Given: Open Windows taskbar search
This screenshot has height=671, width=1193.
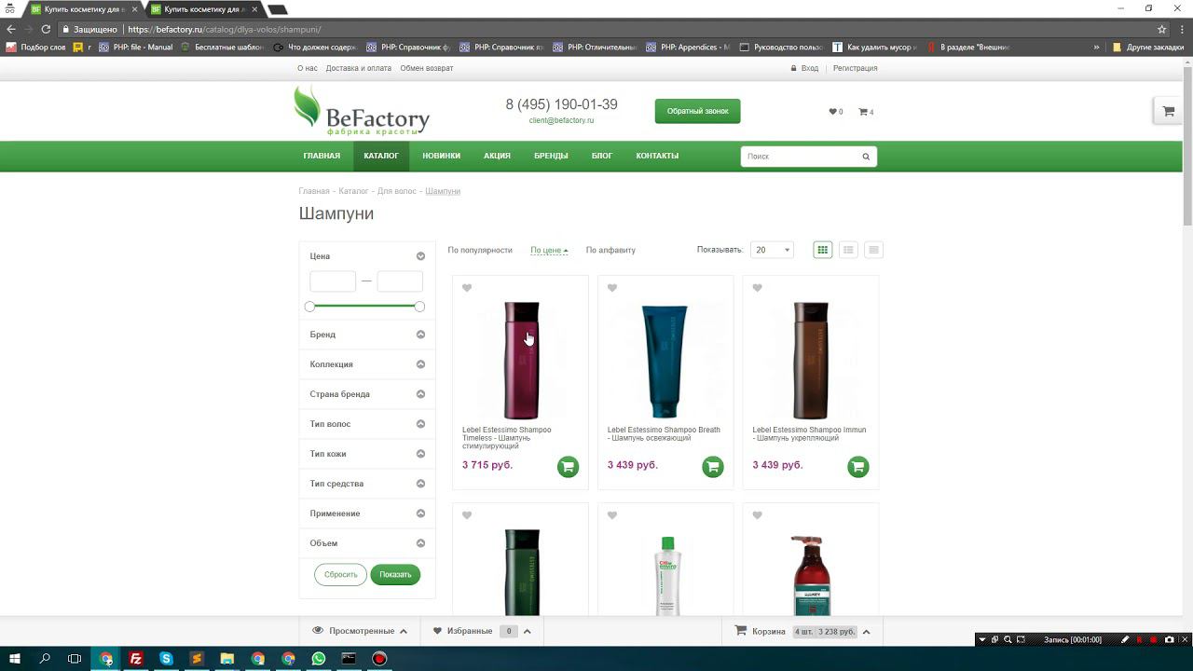Looking at the screenshot, I should coord(45,659).
